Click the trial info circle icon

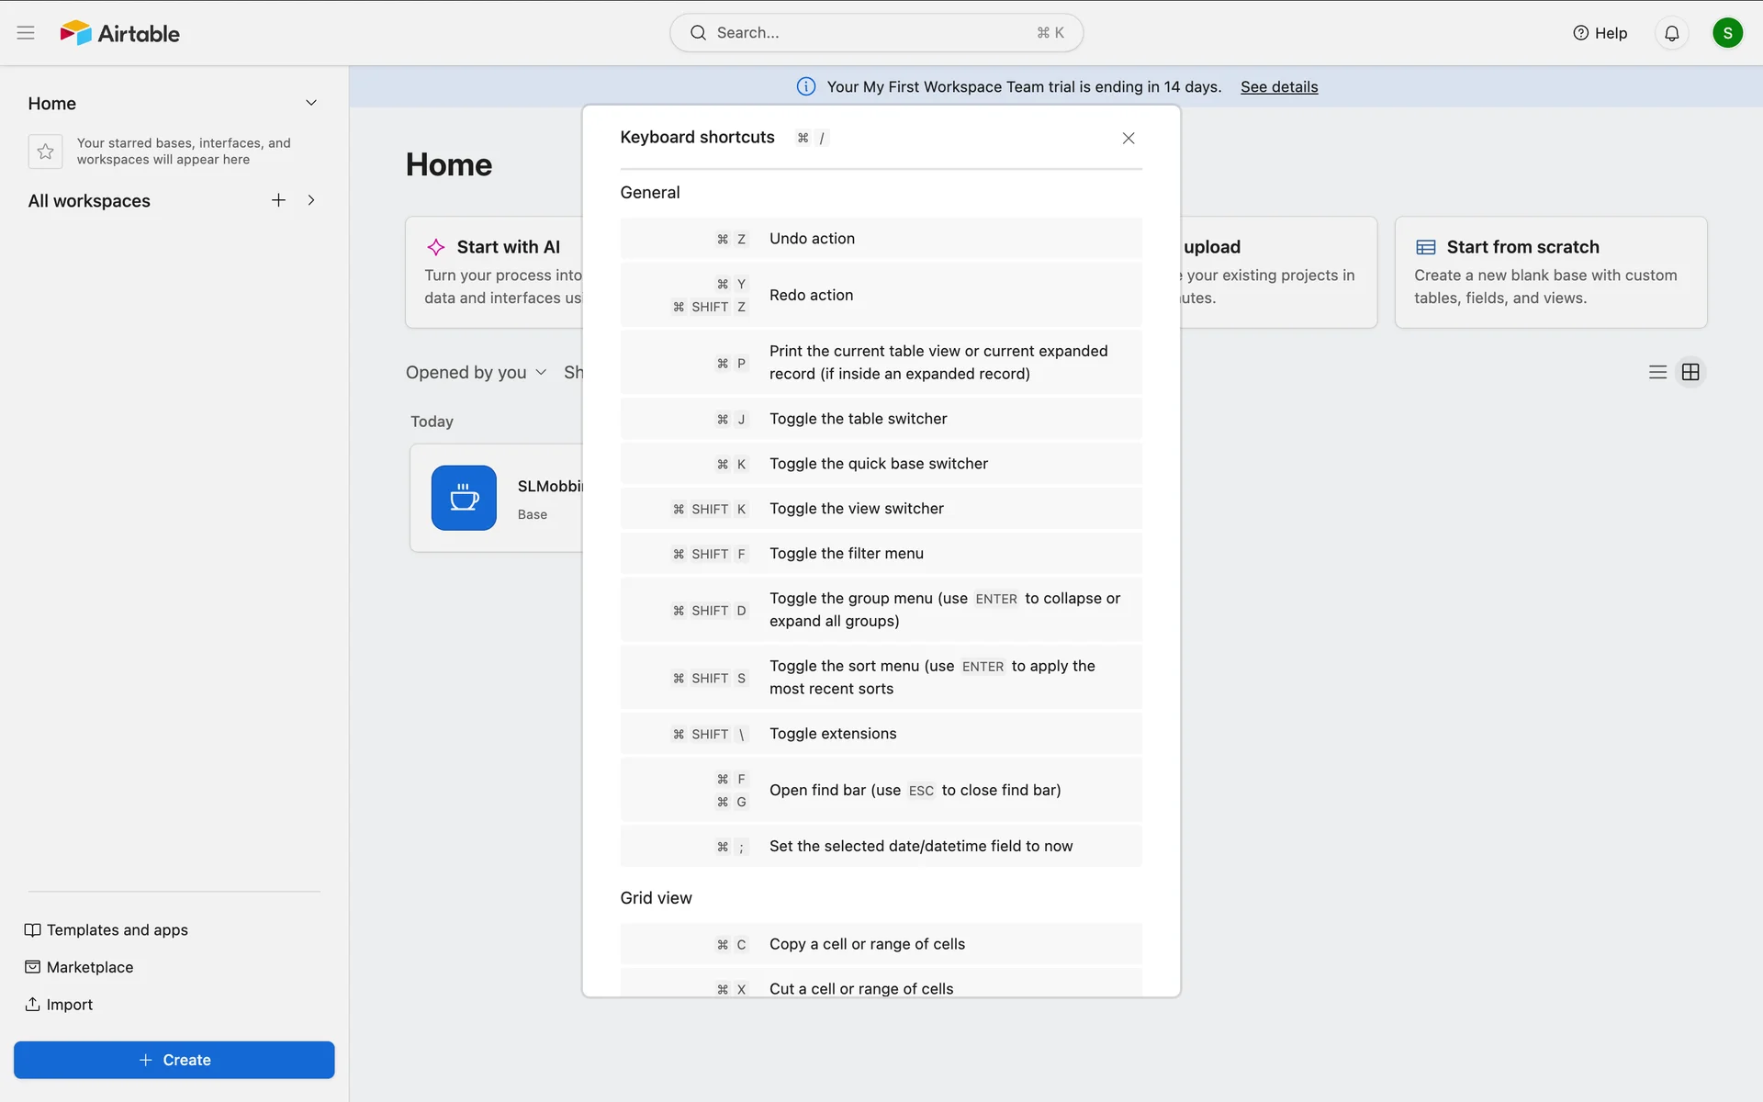point(805,86)
